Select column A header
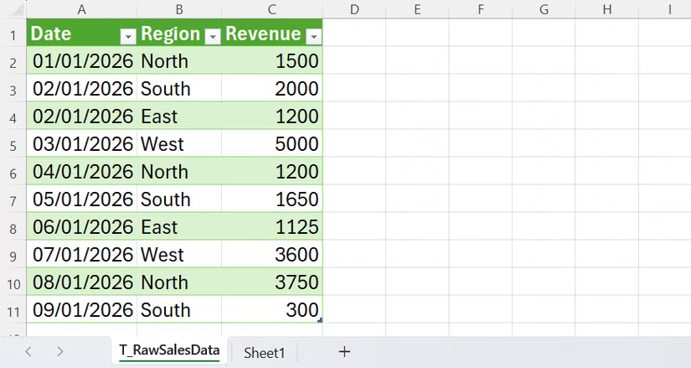Image resolution: width=691 pixels, height=368 pixels. click(81, 9)
